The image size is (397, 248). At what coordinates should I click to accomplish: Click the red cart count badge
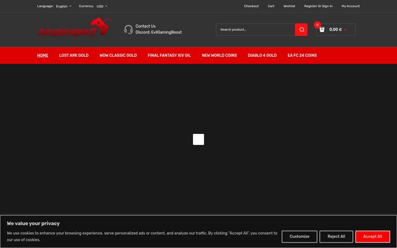coord(317,25)
